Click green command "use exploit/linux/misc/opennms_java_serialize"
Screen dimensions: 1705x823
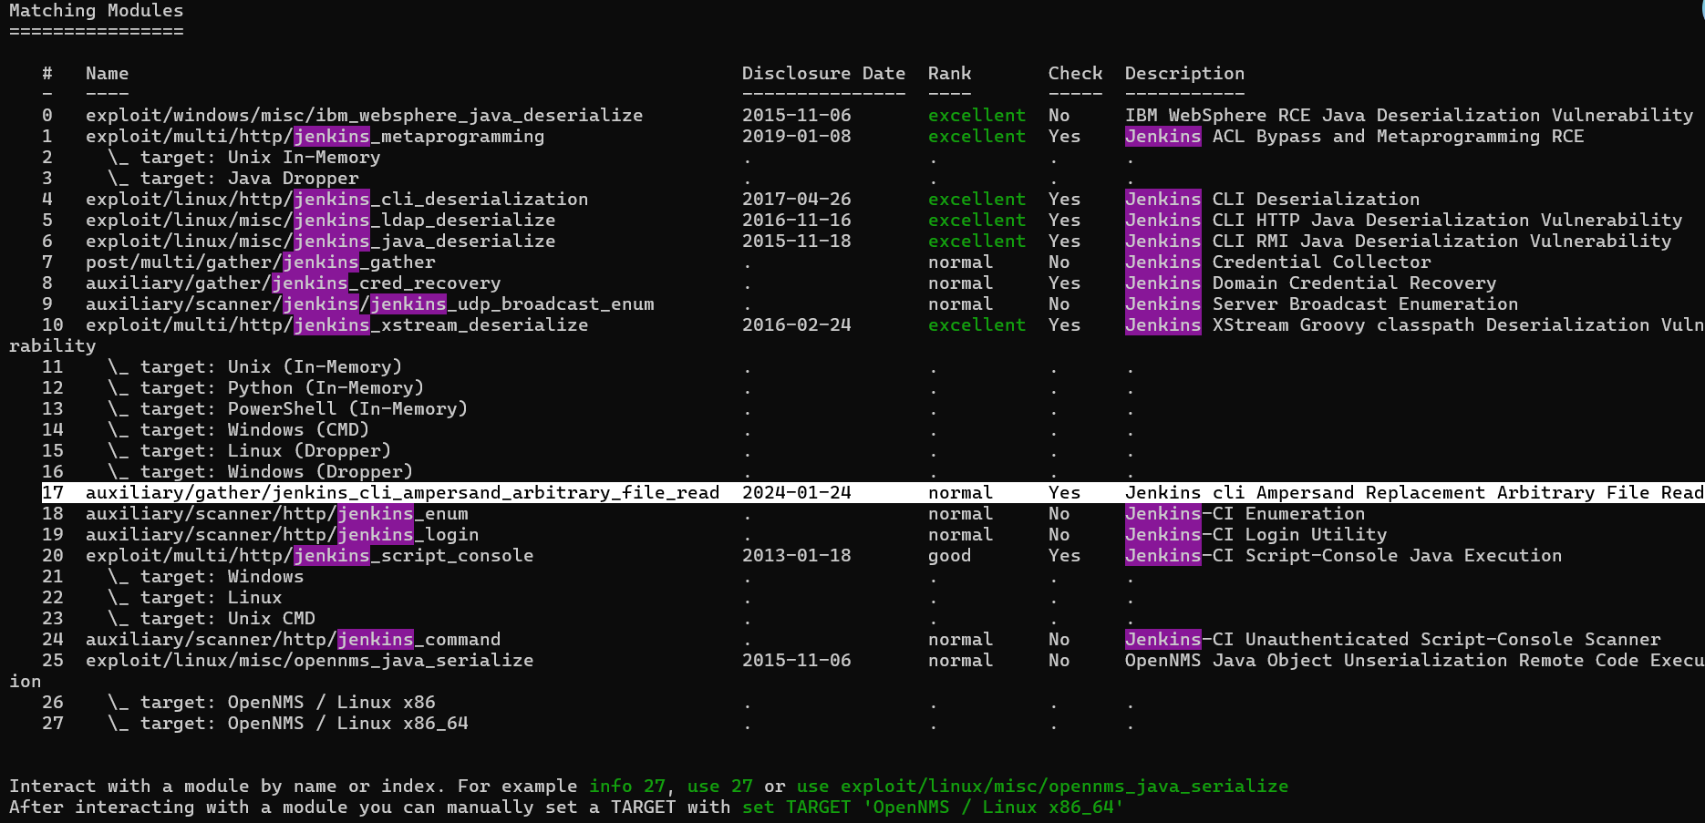pyautogui.click(x=1043, y=787)
